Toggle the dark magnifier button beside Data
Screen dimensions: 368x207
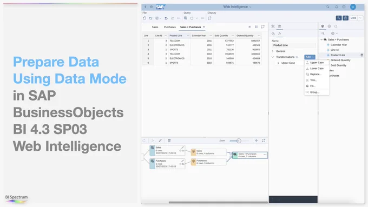[339, 18]
